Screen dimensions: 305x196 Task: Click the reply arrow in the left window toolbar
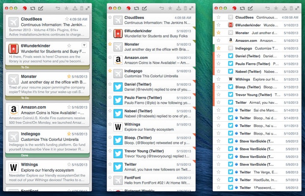coord(58,8)
